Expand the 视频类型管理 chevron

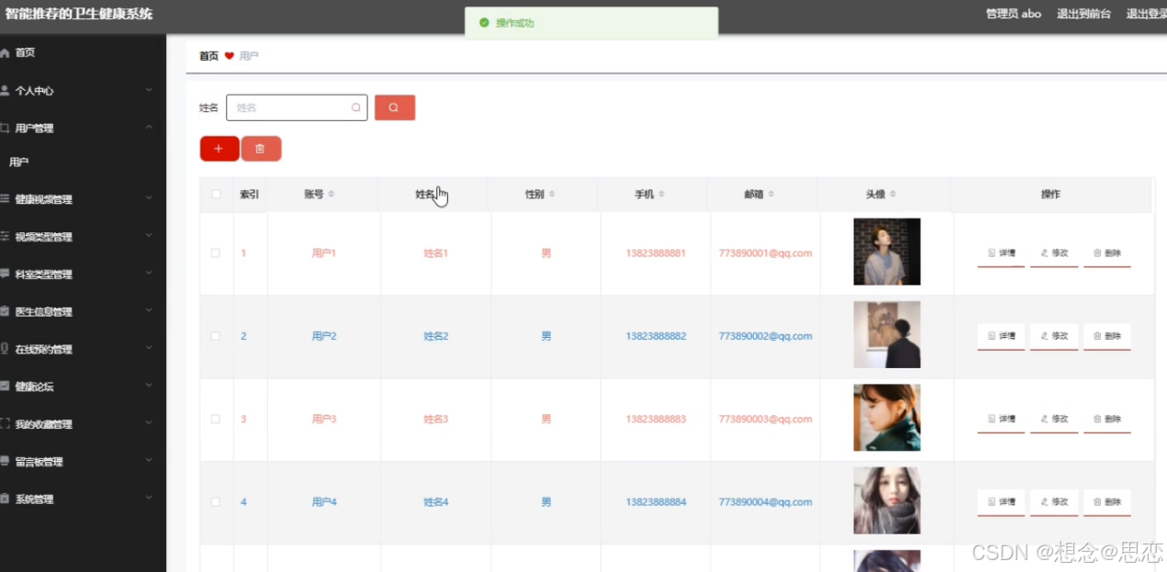click(149, 236)
